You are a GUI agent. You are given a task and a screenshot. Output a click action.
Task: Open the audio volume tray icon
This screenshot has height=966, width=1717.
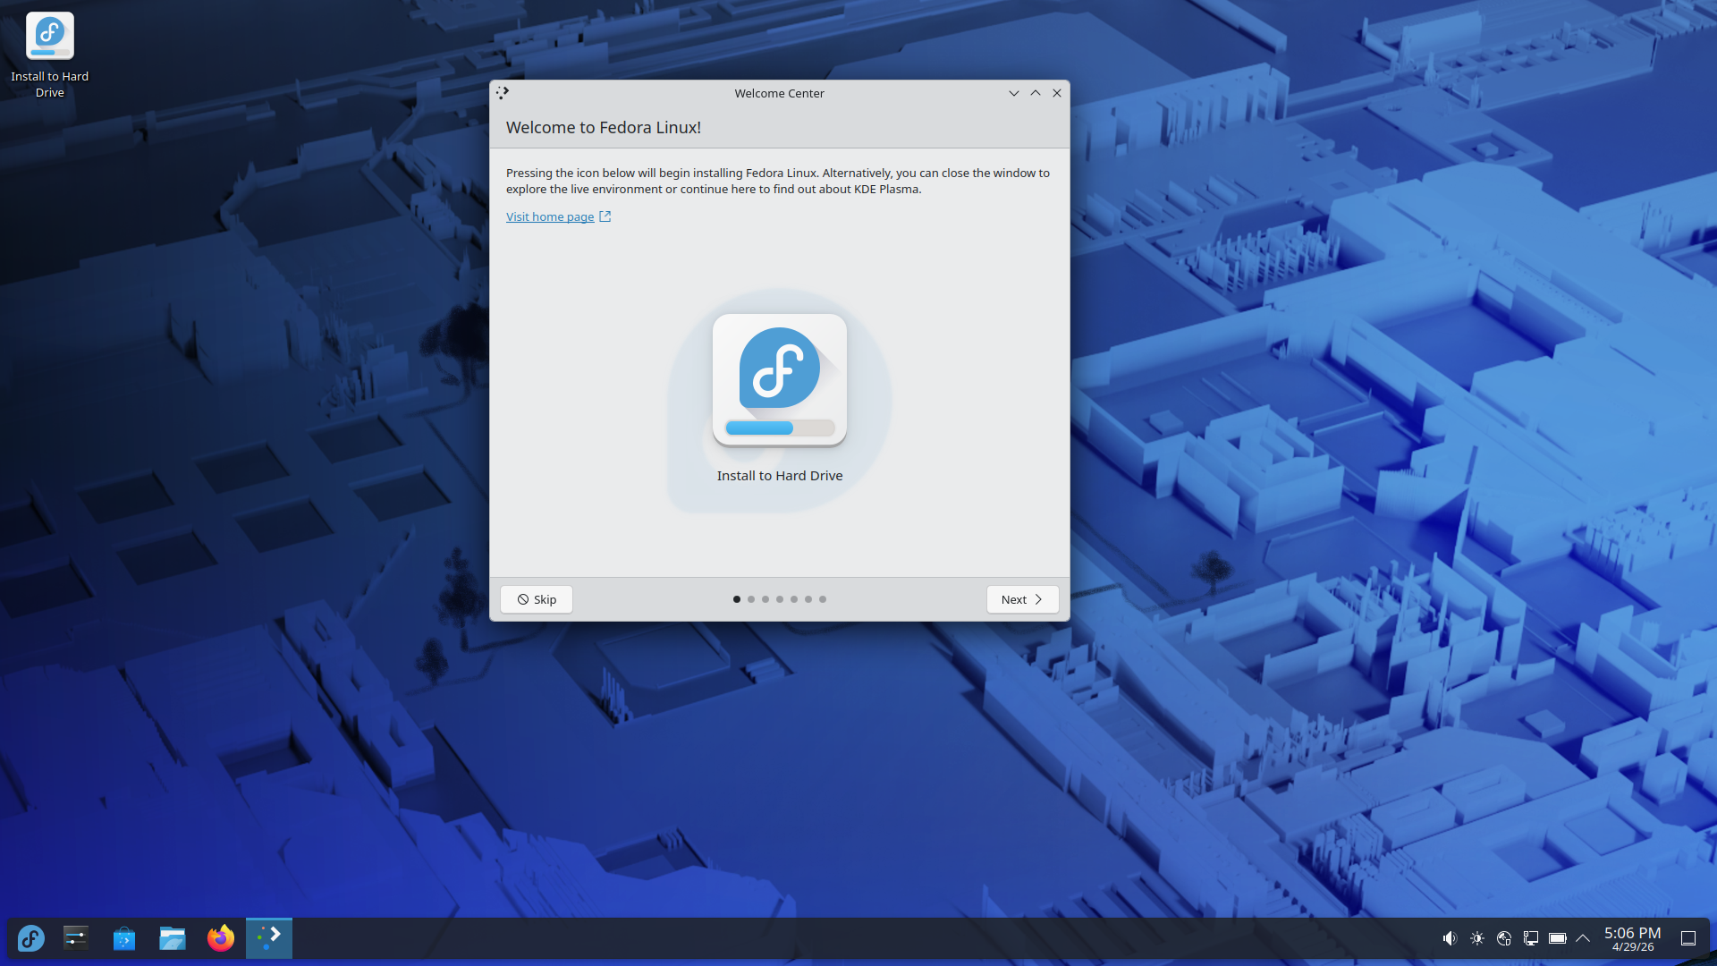pyautogui.click(x=1450, y=938)
